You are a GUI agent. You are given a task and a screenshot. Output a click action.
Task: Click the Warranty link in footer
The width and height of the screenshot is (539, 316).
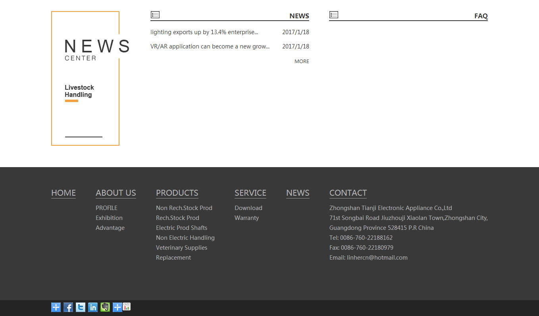[x=246, y=218]
